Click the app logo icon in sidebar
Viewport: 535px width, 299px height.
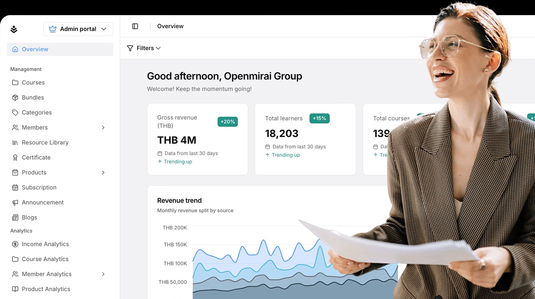tap(14, 29)
